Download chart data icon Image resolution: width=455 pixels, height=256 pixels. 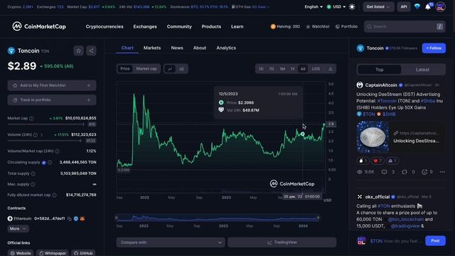click(330, 69)
